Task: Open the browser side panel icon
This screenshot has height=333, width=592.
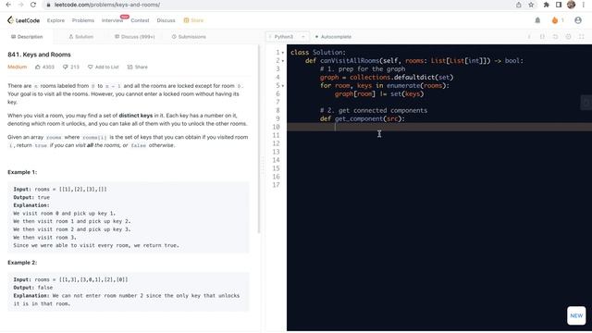Action: 559,5
